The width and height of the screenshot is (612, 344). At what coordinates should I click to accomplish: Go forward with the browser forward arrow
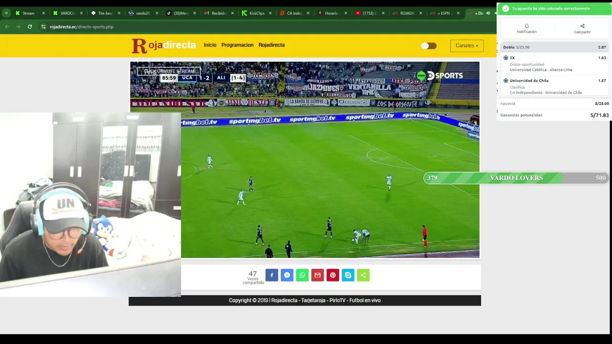pos(18,27)
